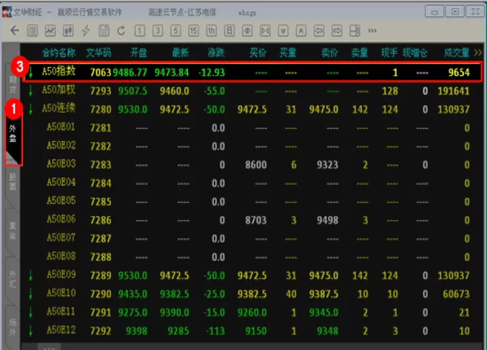Click the back arrow in the toolbar
The width and height of the screenshot is (487, 350).
tap(14, 30)
